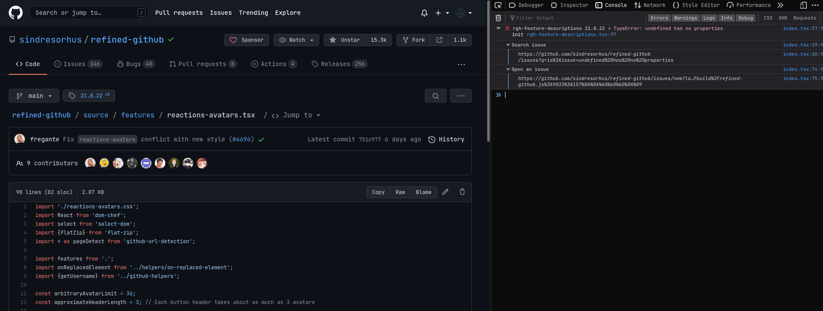
Task: Open the 21.8.22 tag link
Action: pos(89,96)
